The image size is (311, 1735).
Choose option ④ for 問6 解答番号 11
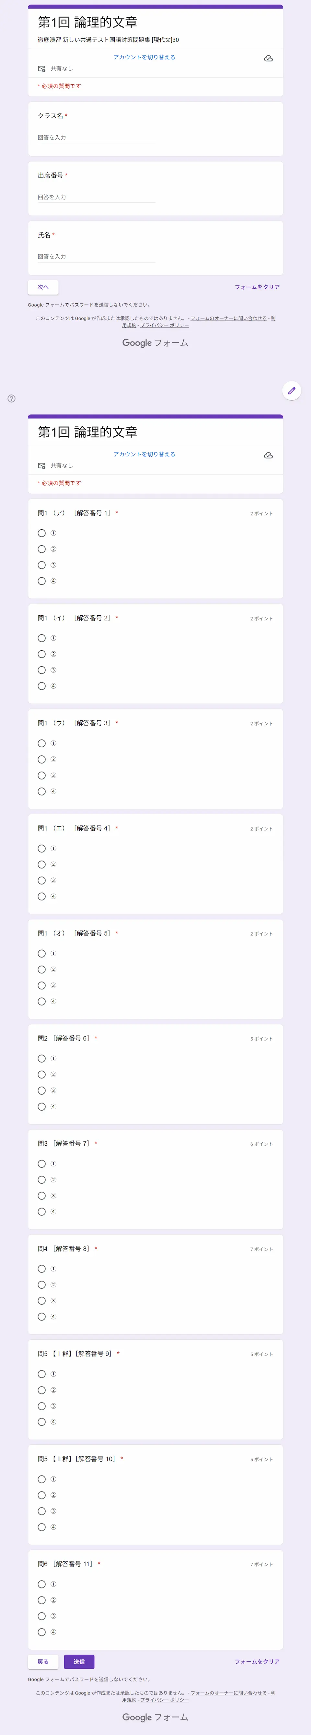[42, 1632]
